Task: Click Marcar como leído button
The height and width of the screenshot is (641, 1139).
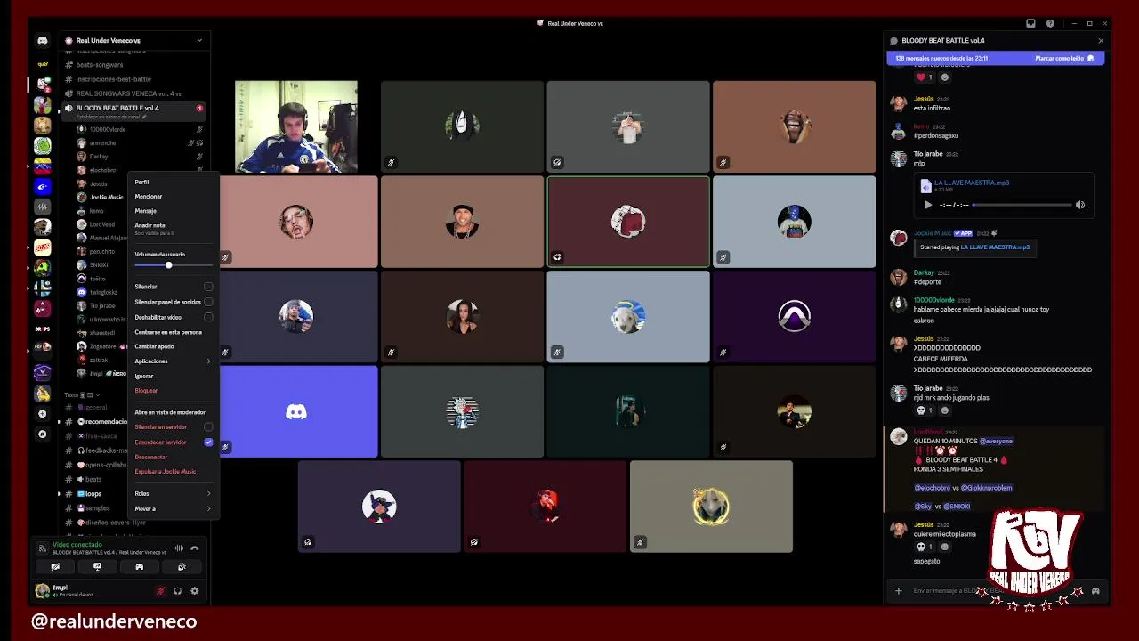Action: [x=1064, y=58]
